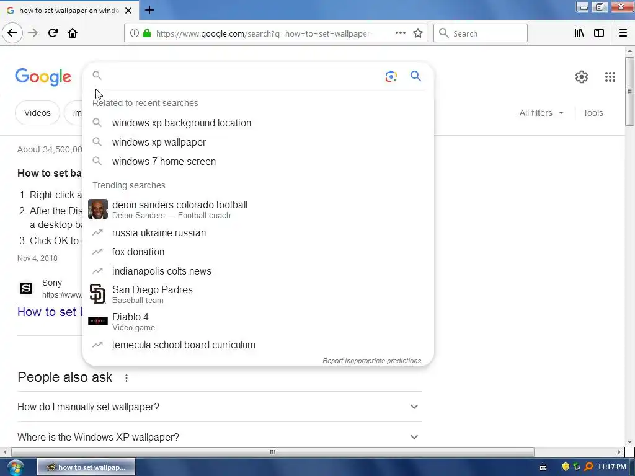Click the blue Google search magnifier button
The width and height of the screenshot is (635, 476).
pyautogui.click(x=415, y=76)
